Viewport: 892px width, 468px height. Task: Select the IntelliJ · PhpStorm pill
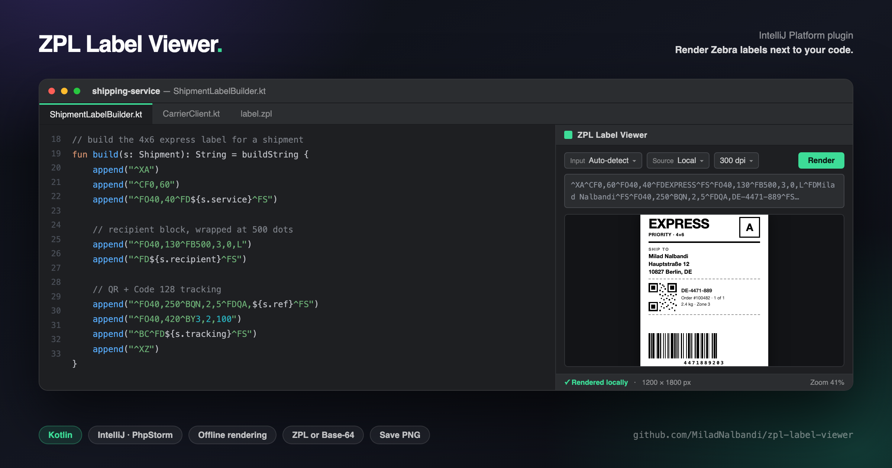(x=135, y=435)
